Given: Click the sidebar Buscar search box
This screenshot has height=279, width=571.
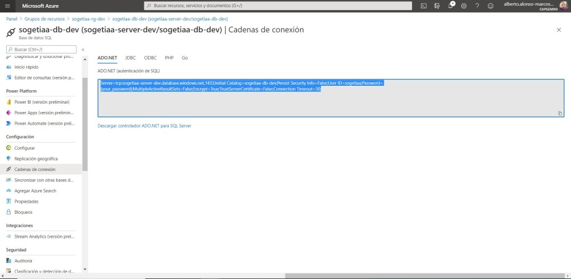Looking at the screenshot, I should (x=42, y=50).
